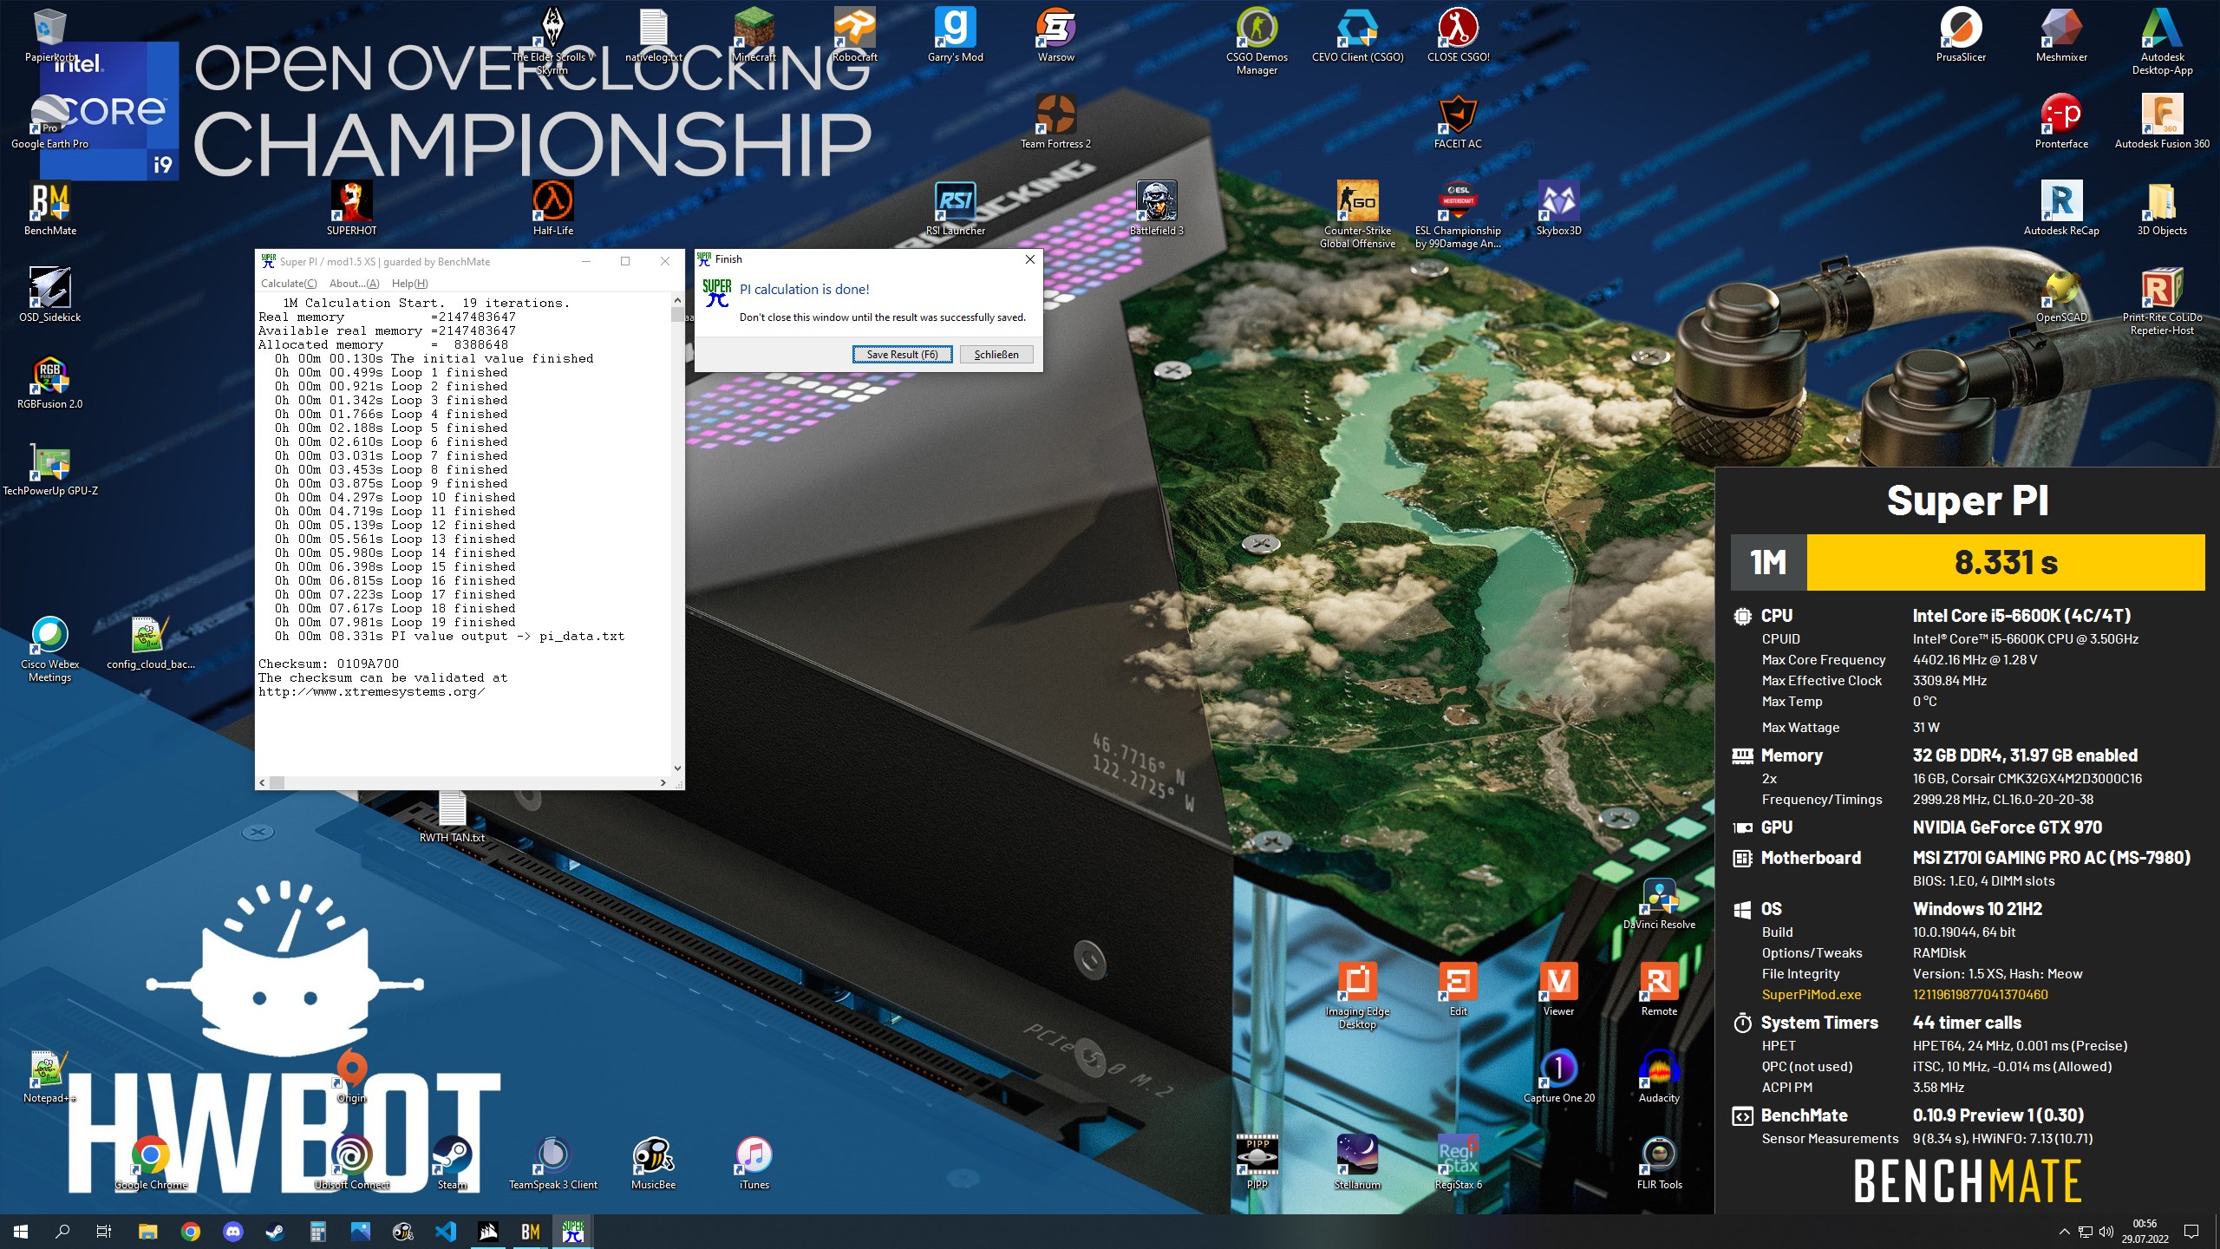Click horizontal scrollbar right arrow in Super PI

coord(663,782)
